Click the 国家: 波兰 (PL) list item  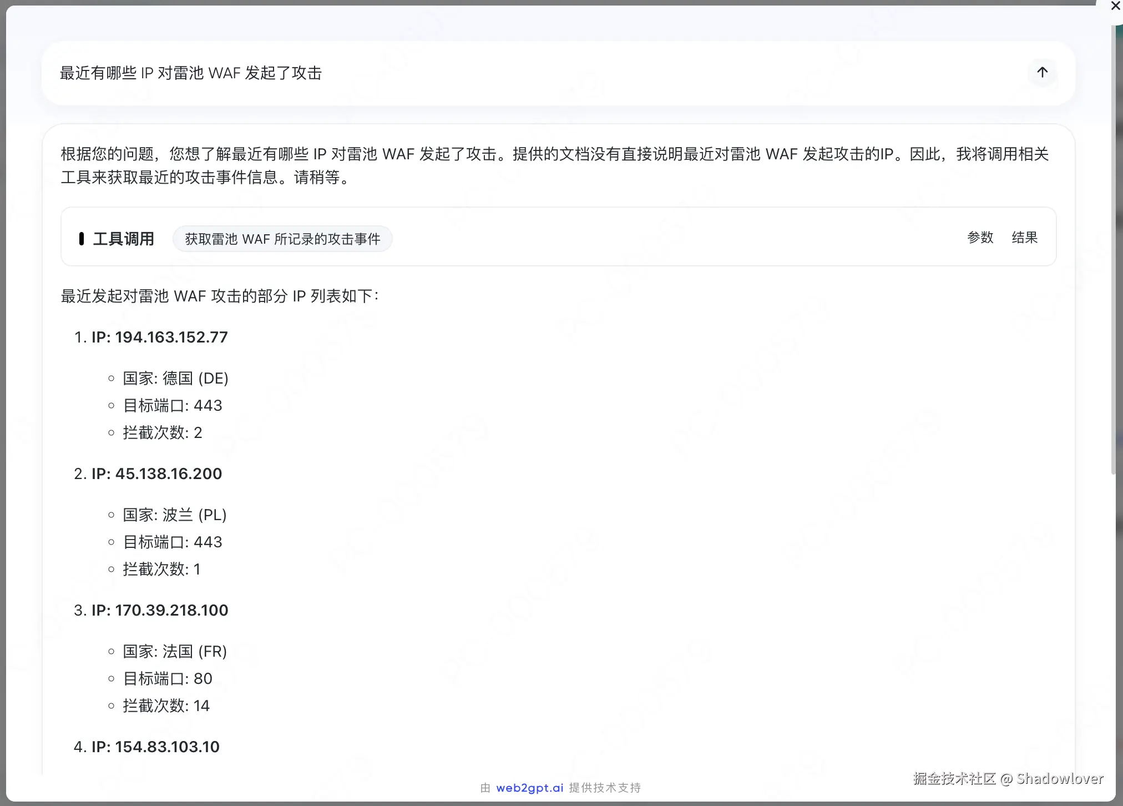click(x=174, y=515)
